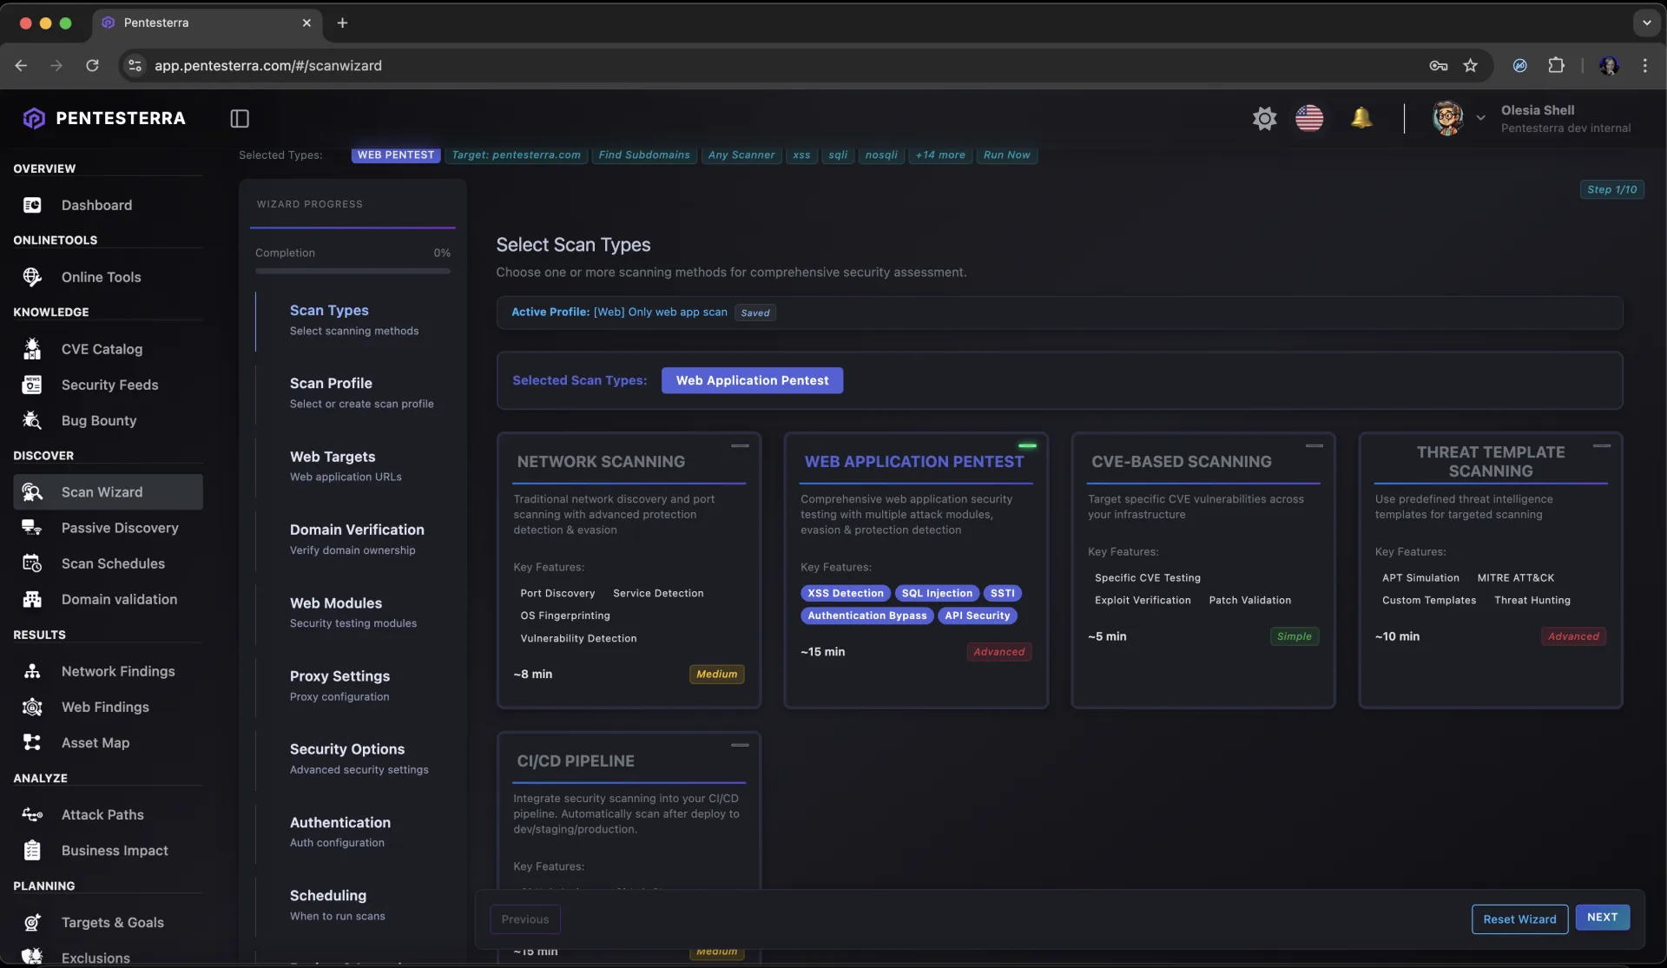
Task: Open the Attack Paths icon
Action: (x=32, y=814)
